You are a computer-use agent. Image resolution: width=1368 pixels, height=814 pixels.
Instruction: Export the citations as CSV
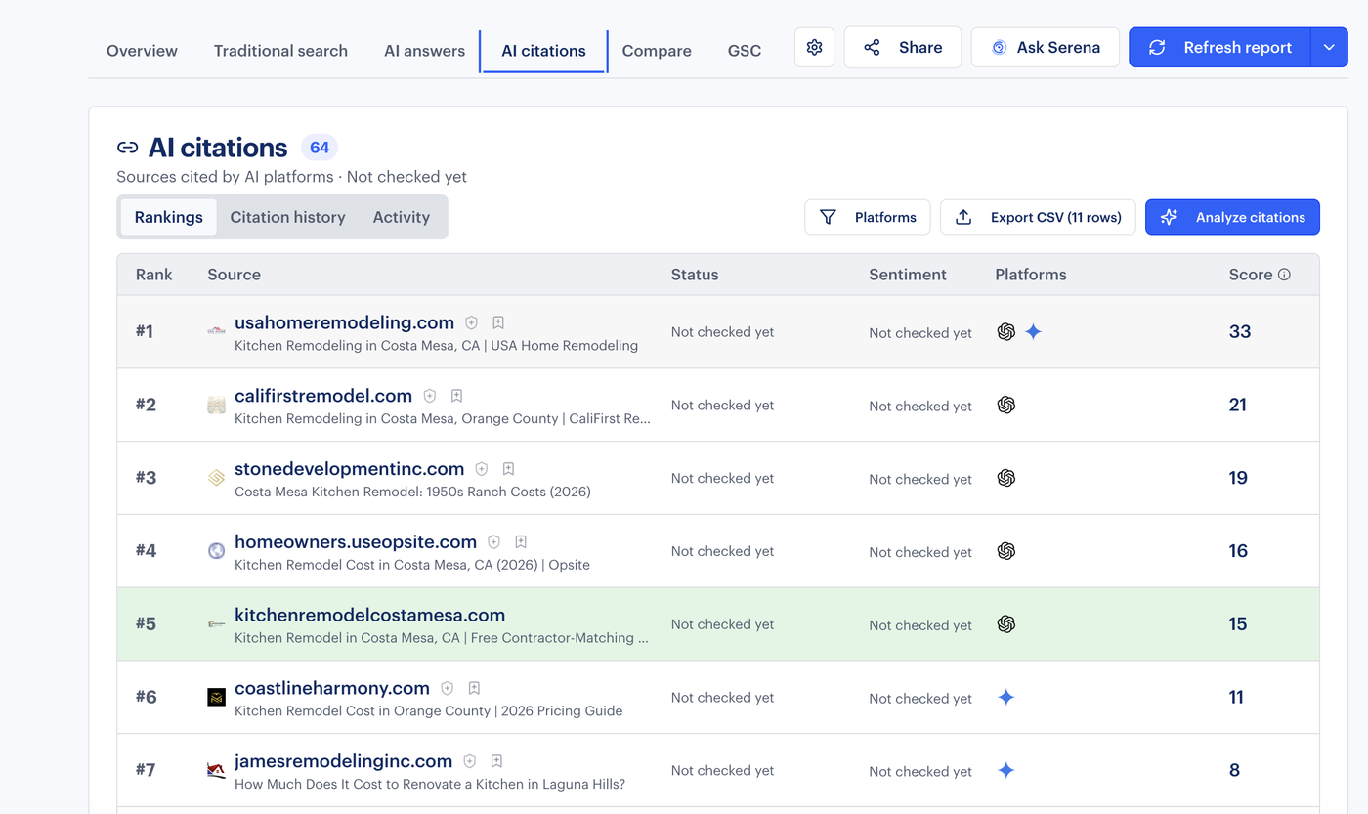[1038, 217]
